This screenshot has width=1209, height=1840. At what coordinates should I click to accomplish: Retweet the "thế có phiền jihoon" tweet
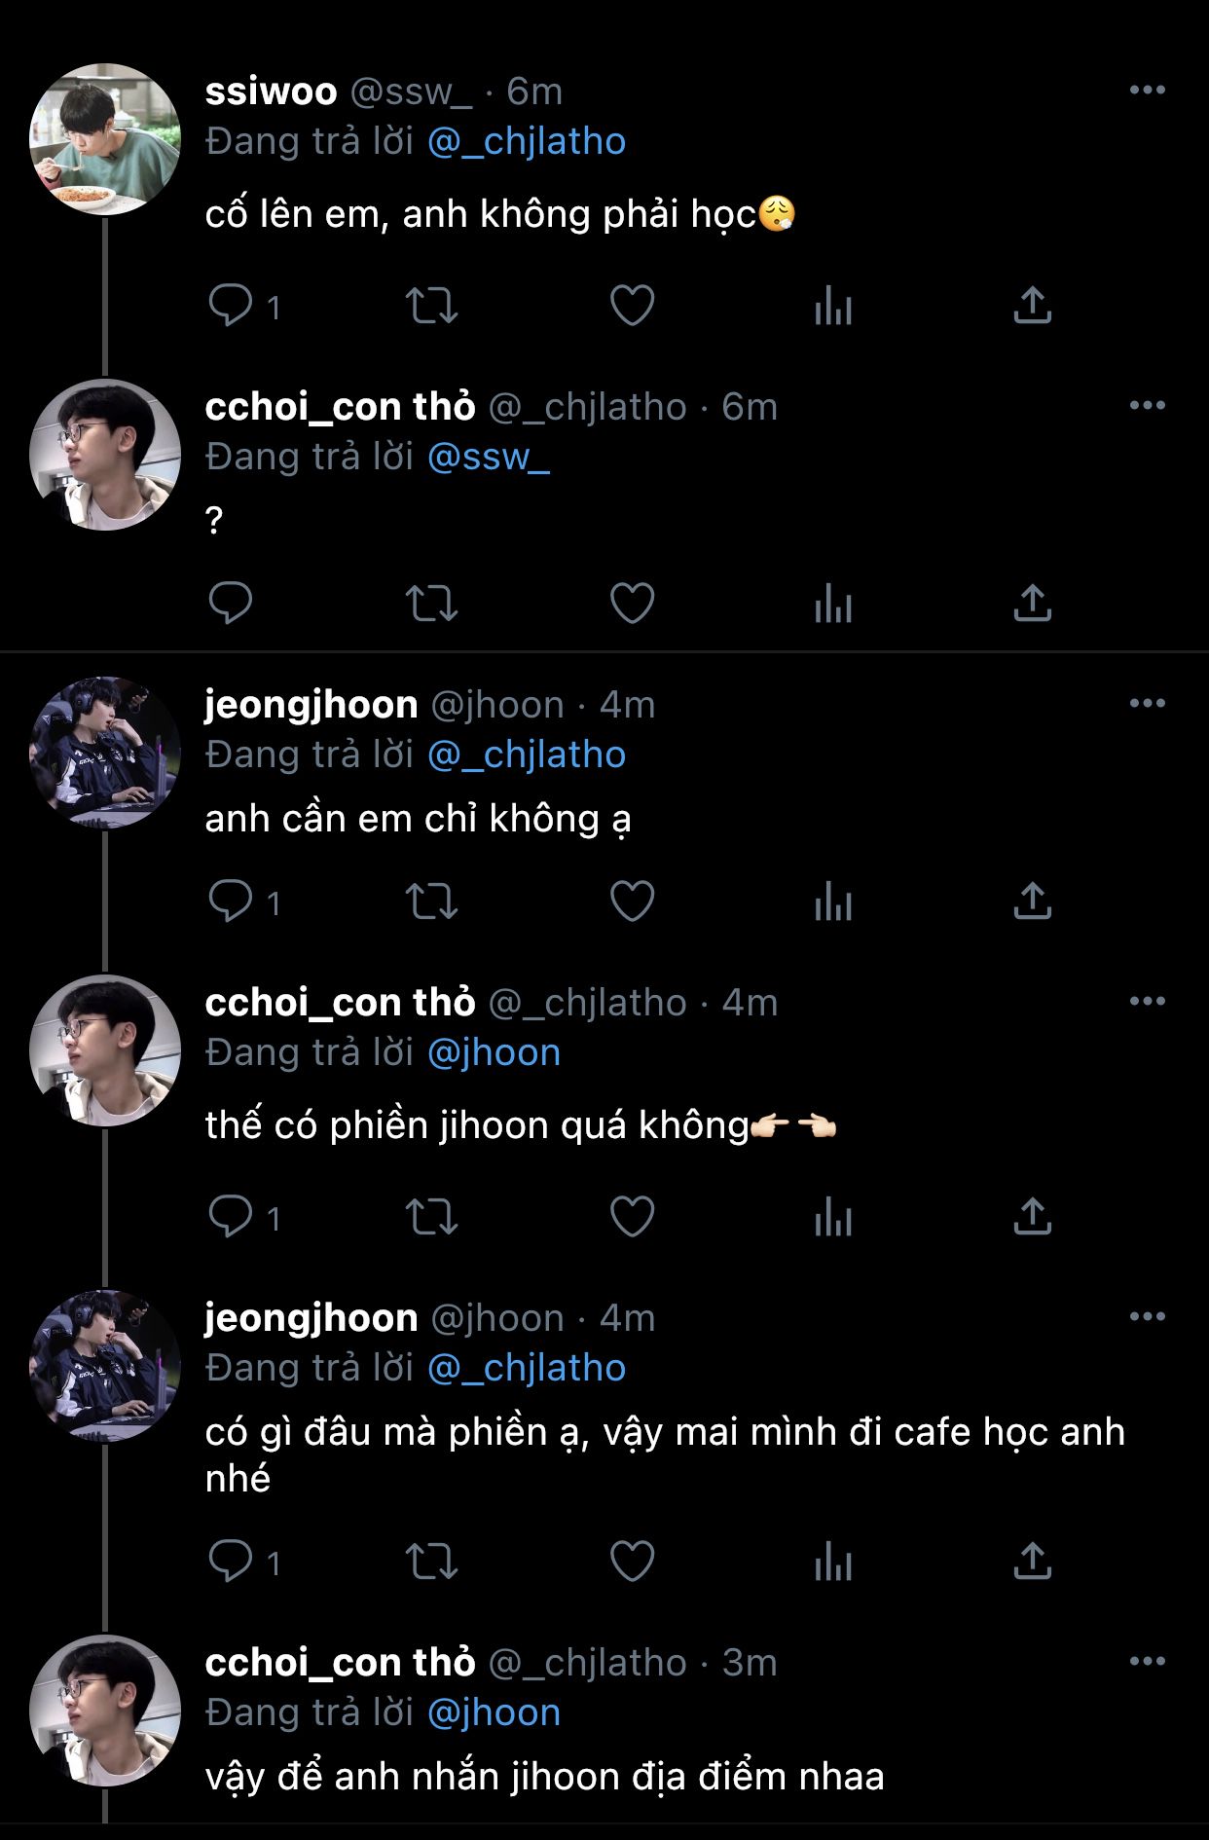[x=431, y=1216]
